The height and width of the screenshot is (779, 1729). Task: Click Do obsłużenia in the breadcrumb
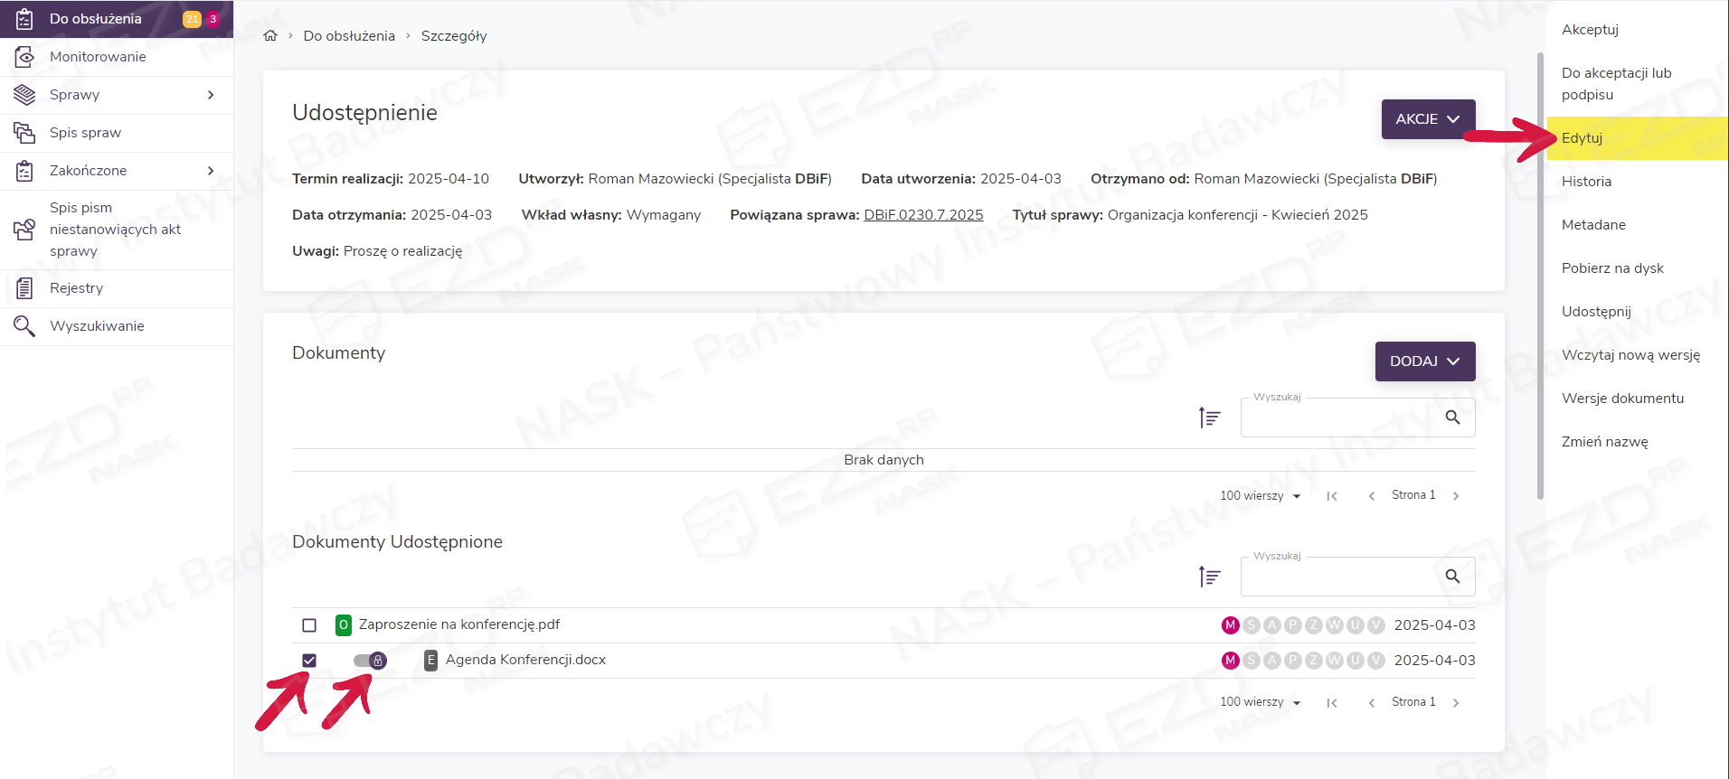click(349, 36)
